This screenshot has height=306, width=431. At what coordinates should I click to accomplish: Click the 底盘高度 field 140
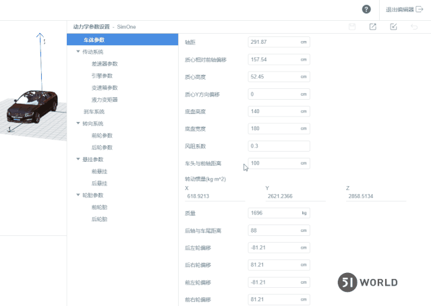(279, 111)
